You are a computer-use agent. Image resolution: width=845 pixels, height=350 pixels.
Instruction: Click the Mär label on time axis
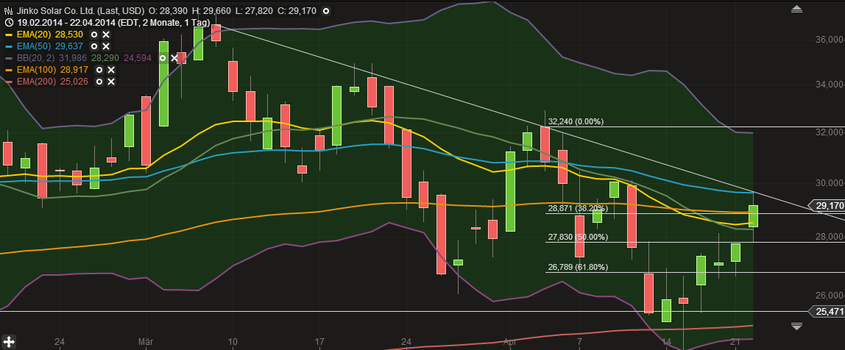[x=146, y=342]
